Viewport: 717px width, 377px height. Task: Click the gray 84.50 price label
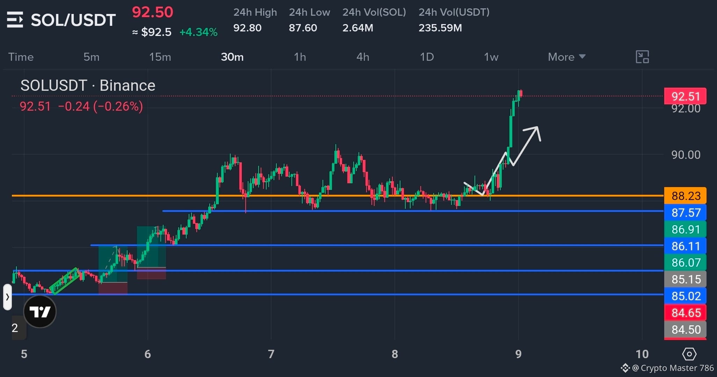click(x=685, y=330)
